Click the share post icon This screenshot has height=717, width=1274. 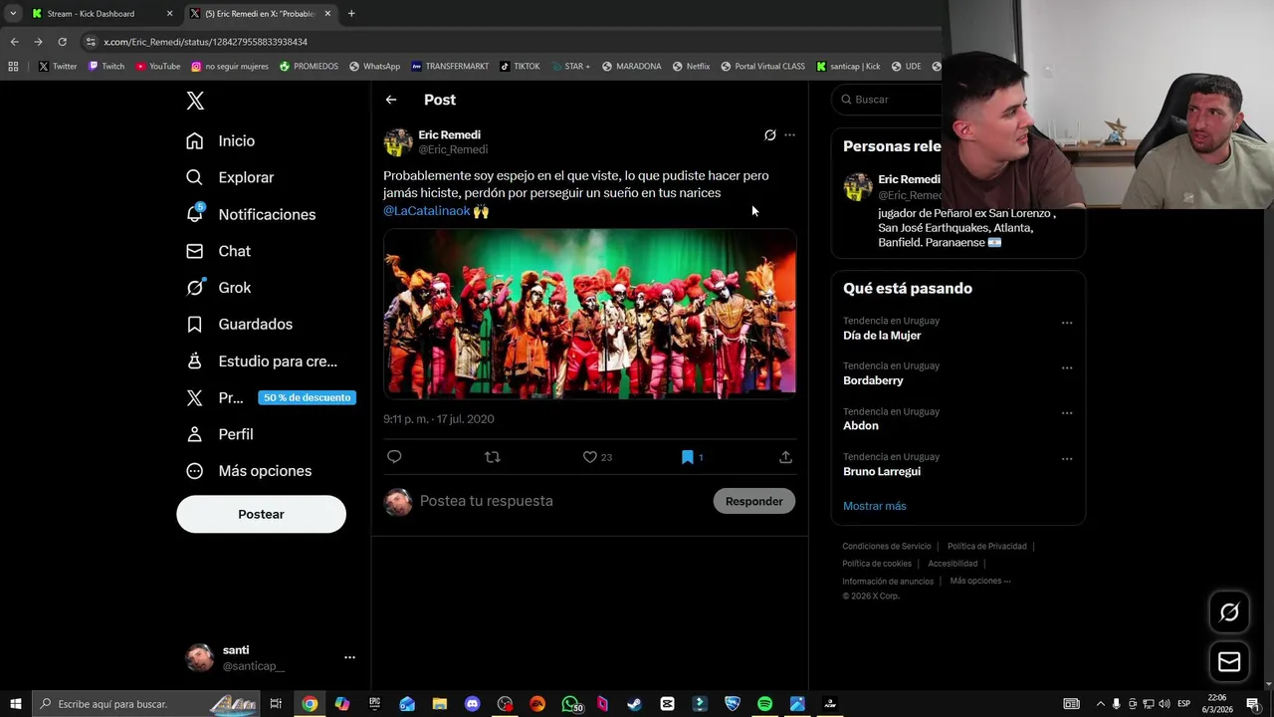click(x=785, y=457)
